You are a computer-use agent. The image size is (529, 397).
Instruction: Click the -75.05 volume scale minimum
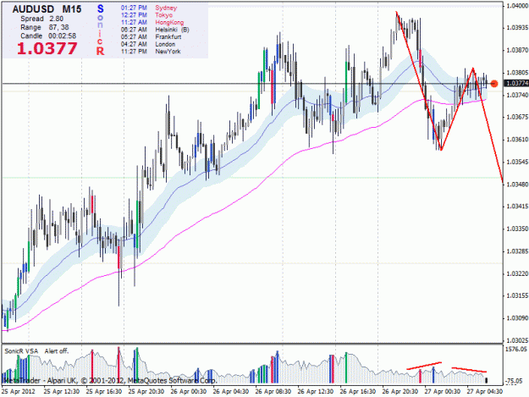tap(515, 381)
